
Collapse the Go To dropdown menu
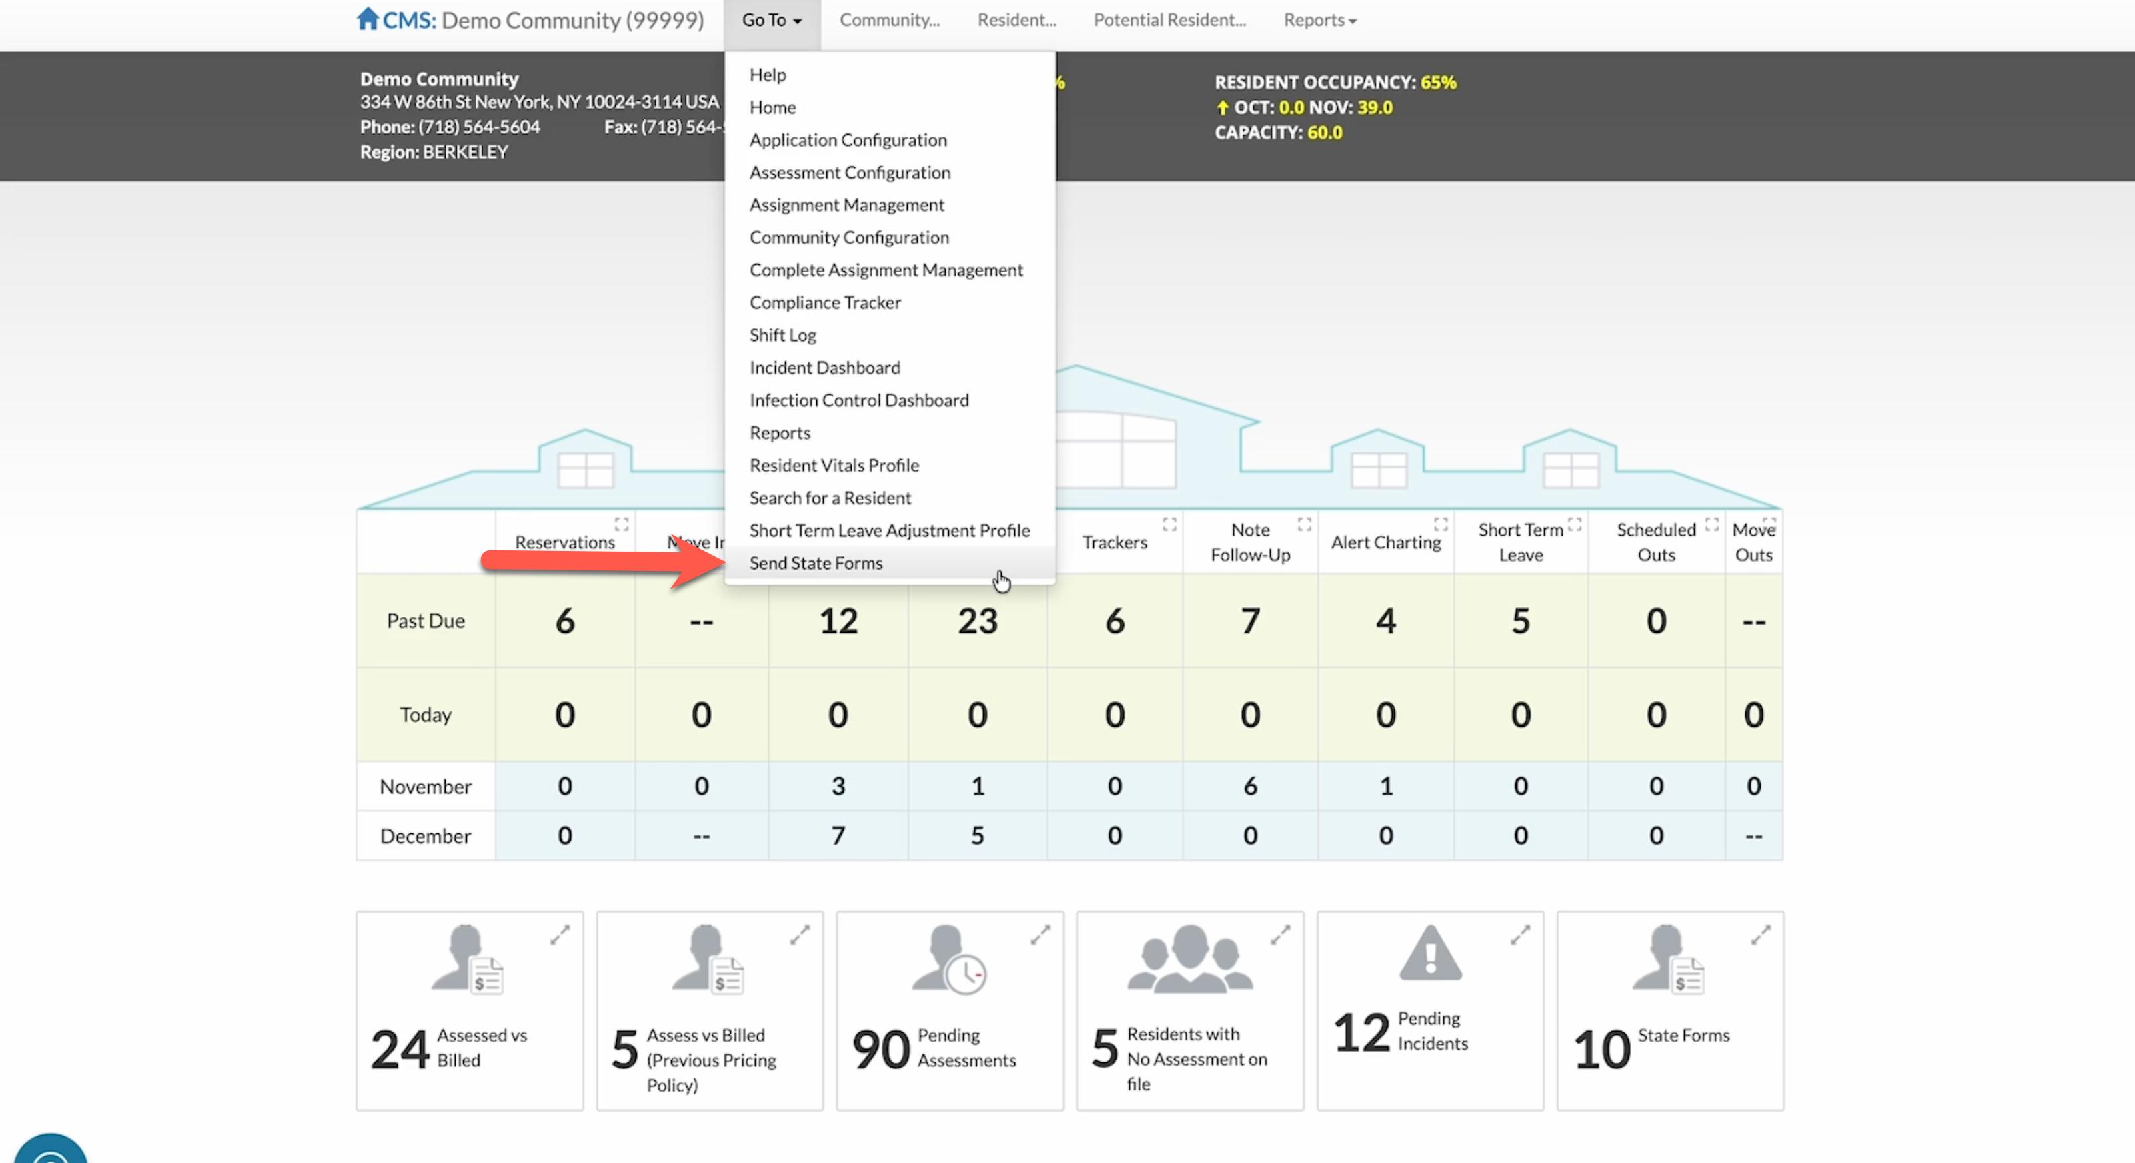tap(771, 20)
